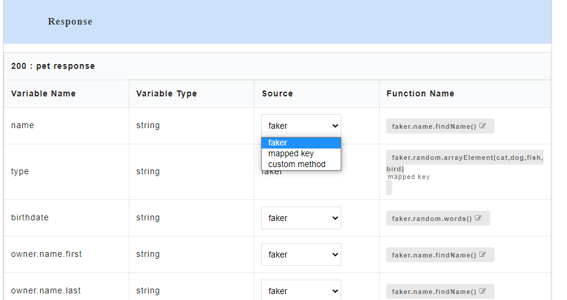This screenshot has height=300, width=567.
Task: Select the 'Source' column header
Action: (x=277, y=93)
